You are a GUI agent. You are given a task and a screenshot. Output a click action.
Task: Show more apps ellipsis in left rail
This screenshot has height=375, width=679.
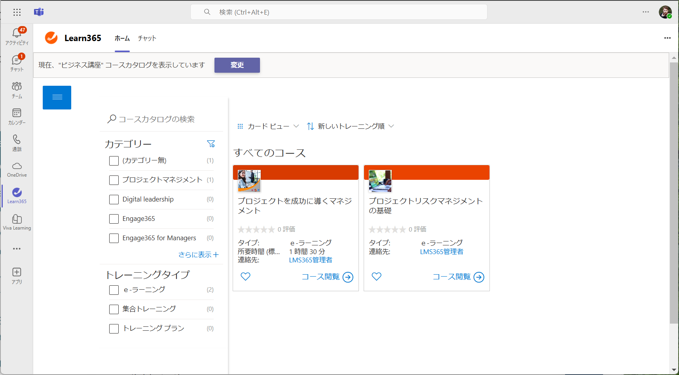click(17, 249)
